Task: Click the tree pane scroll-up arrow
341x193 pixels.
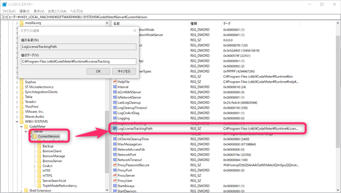Action: pyautogui.click(x=107, y=23)
